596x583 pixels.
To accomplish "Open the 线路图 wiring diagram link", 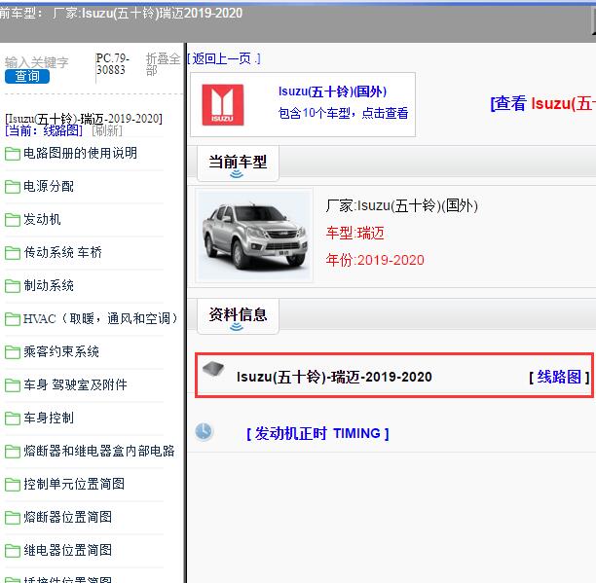I will point(559,377).
